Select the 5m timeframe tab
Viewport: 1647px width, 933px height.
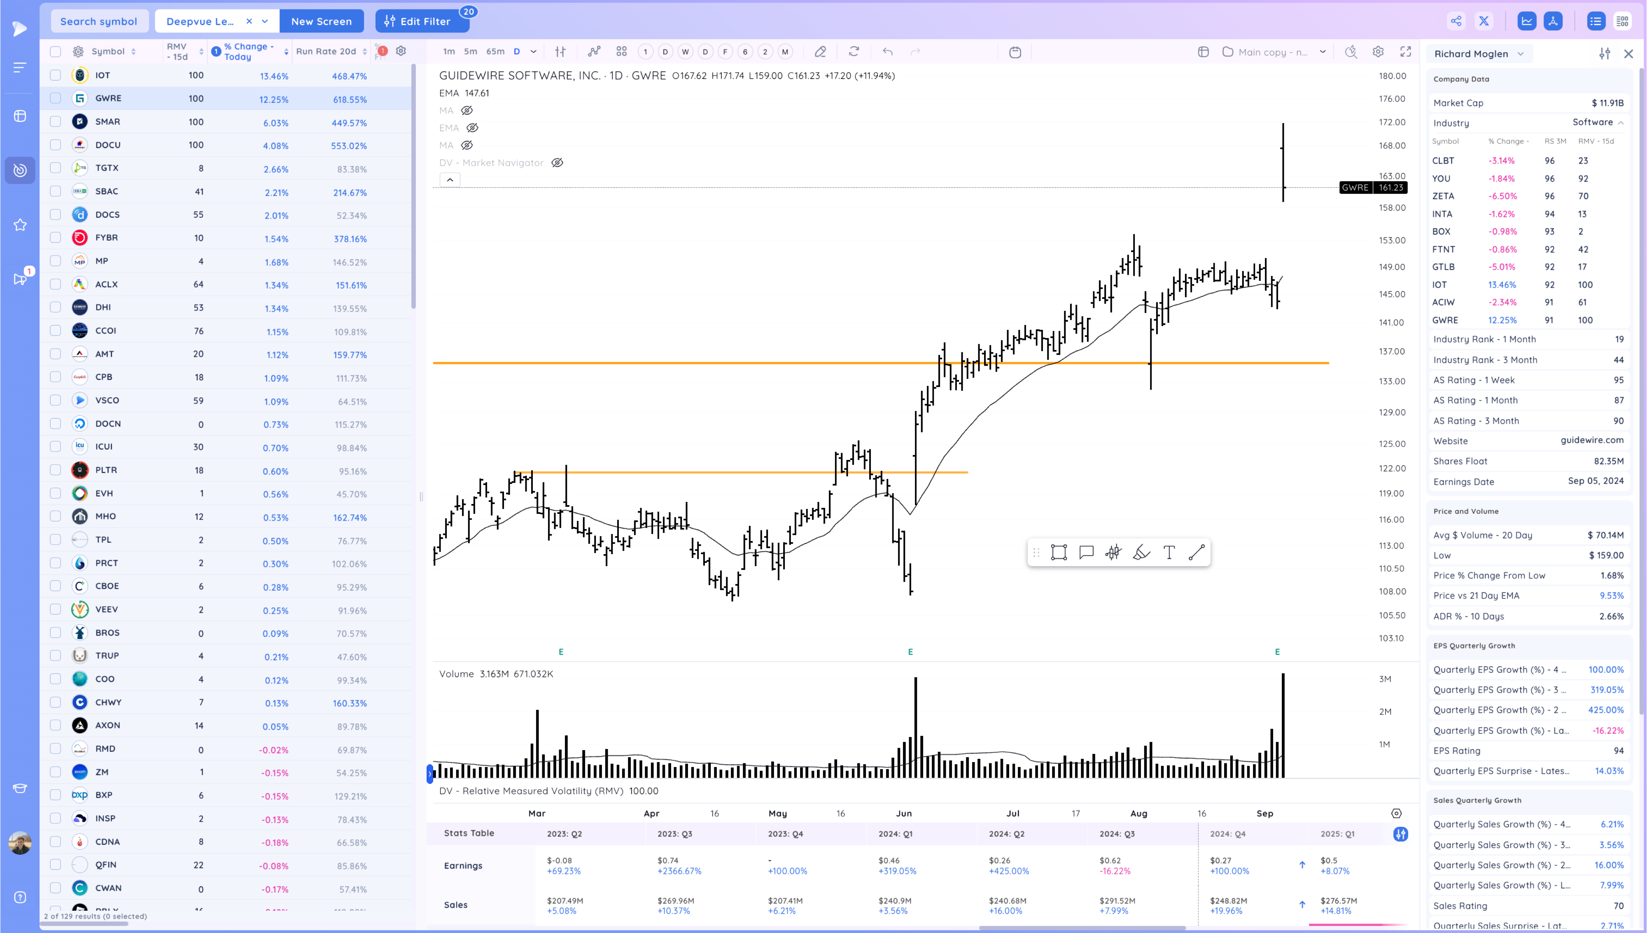[x=470, y=52]
